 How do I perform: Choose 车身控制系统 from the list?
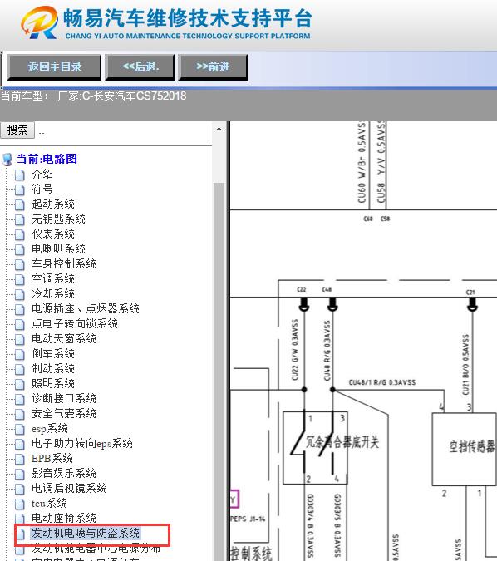pos(64,264)
